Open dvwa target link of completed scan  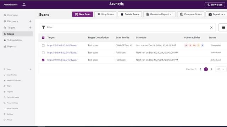62,46
